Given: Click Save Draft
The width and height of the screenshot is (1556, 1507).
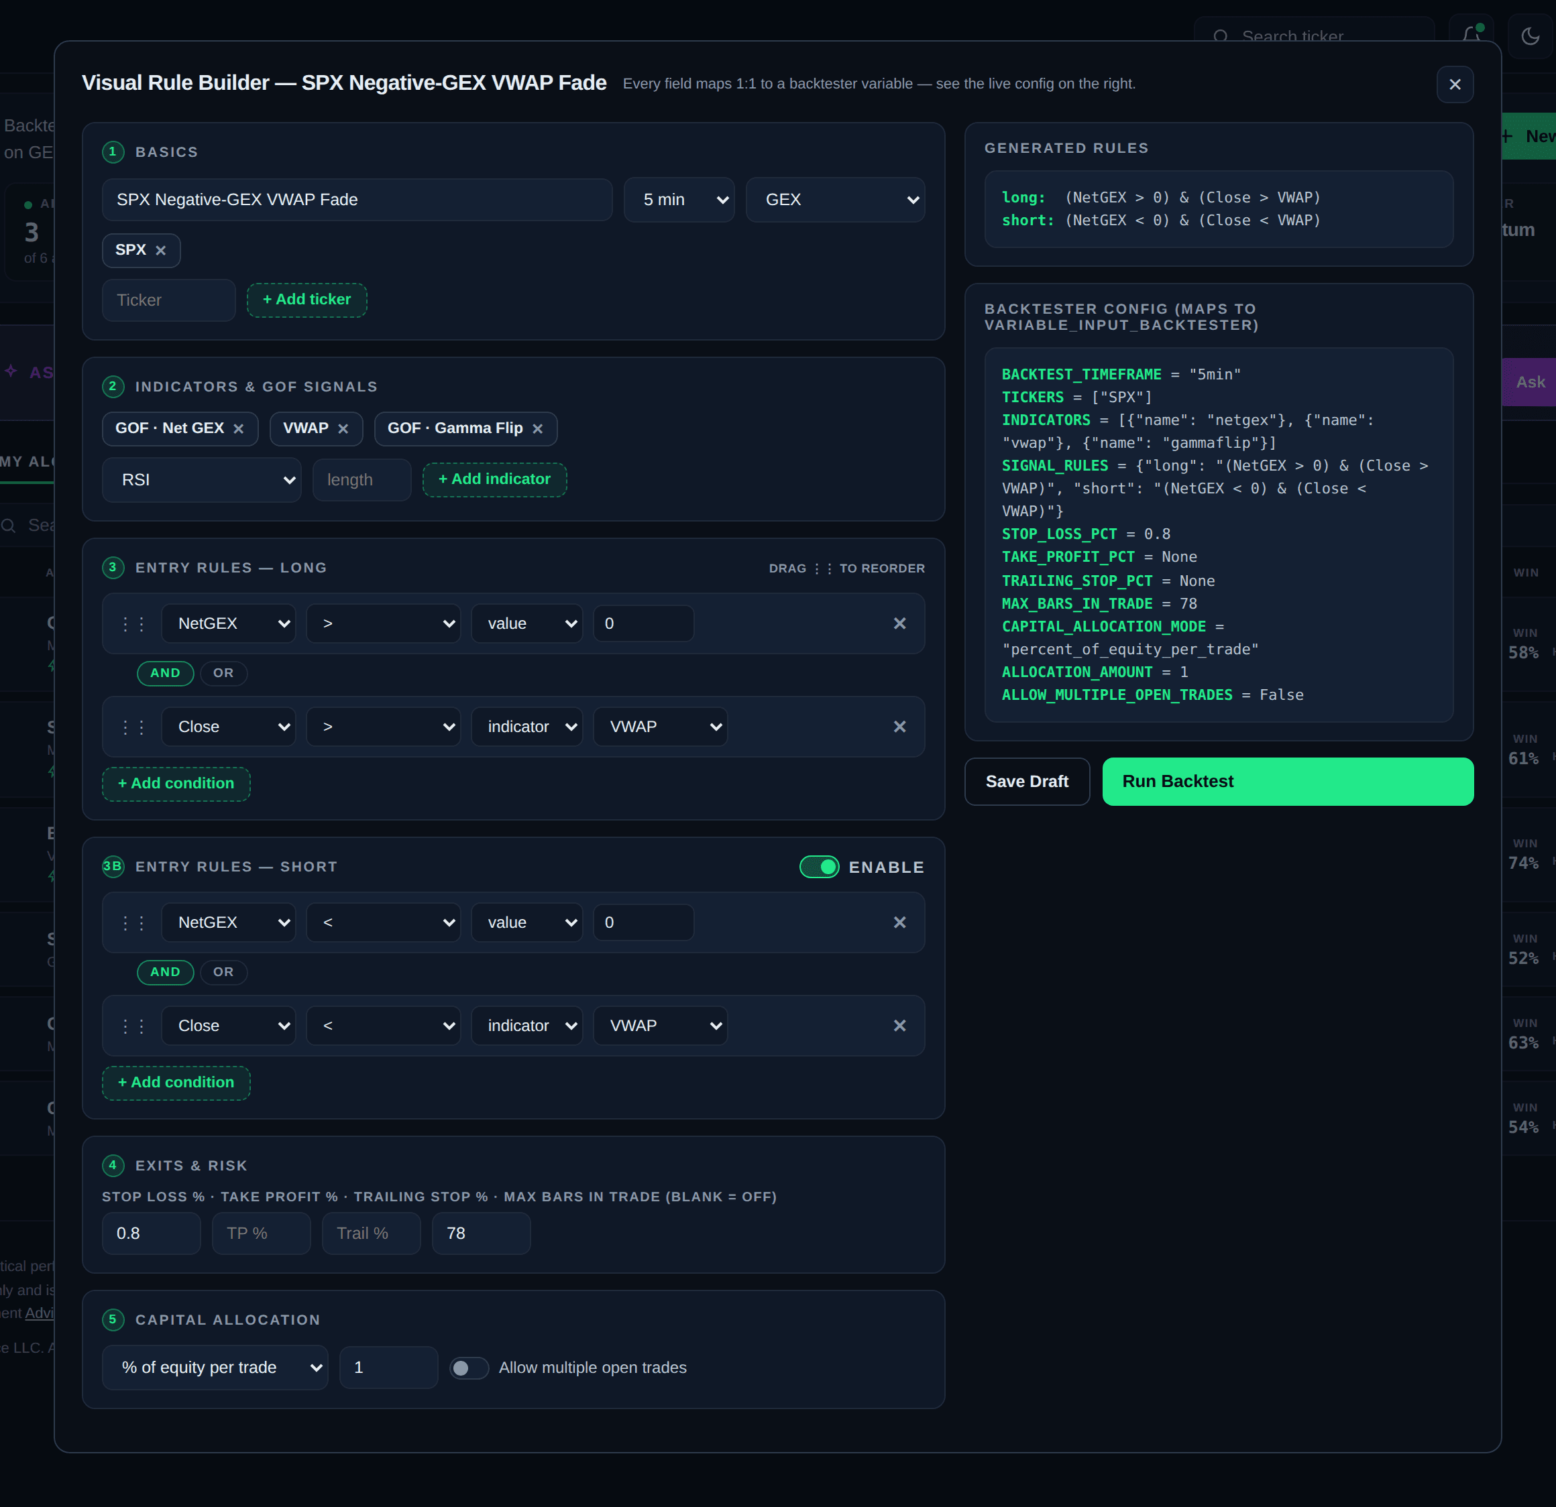Looking at the screenshot, I should 1027,782.
